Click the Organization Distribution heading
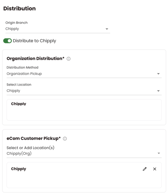167x195 pixels. pyautogui.click(x=35, y=59)
